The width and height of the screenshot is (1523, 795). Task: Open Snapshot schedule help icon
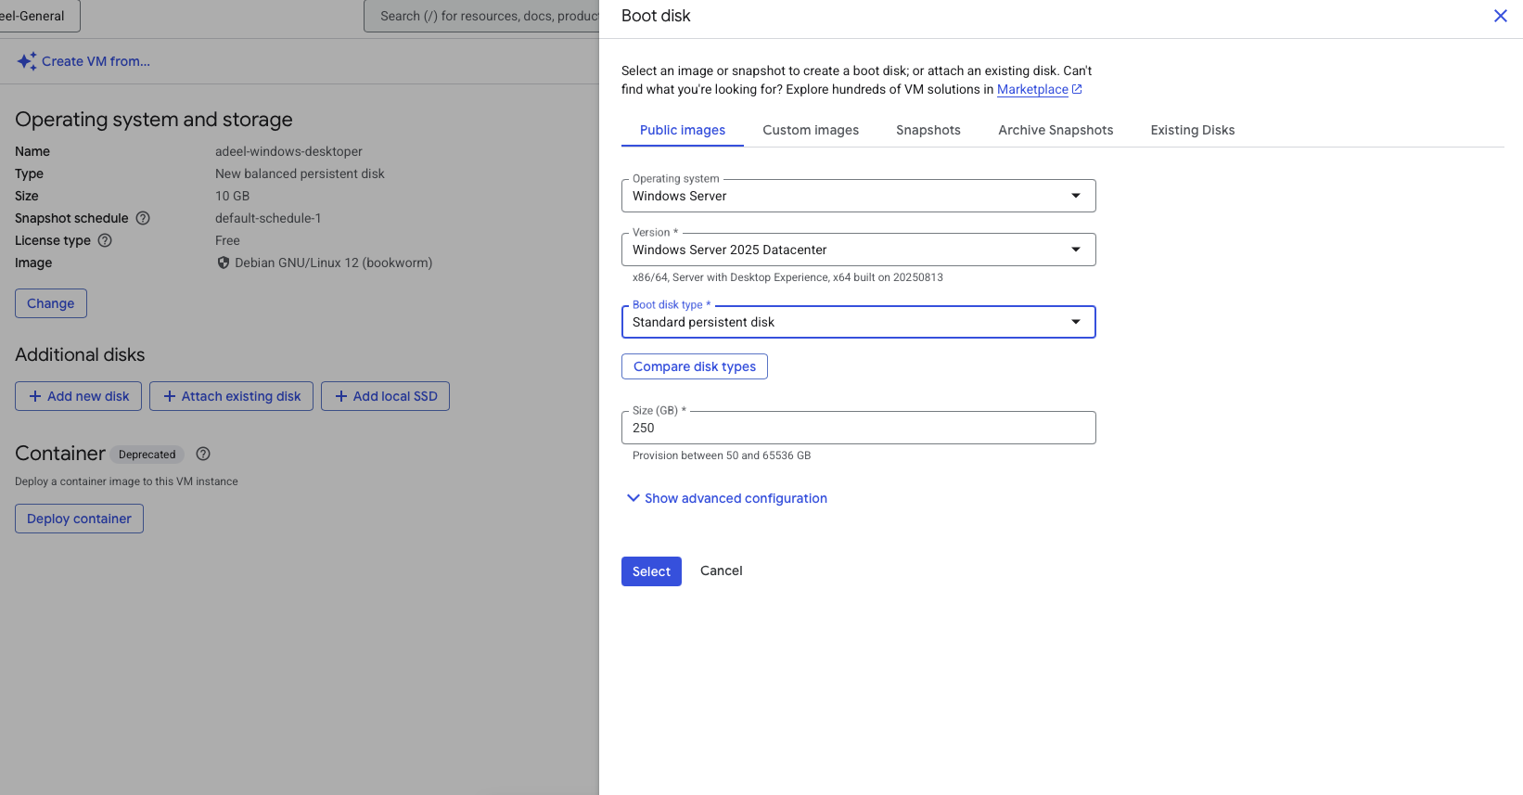[143, 218]
